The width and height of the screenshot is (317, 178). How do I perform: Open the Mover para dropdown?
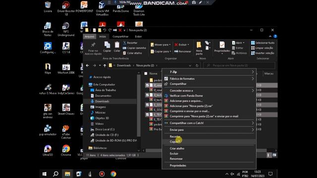pos(160,44)
